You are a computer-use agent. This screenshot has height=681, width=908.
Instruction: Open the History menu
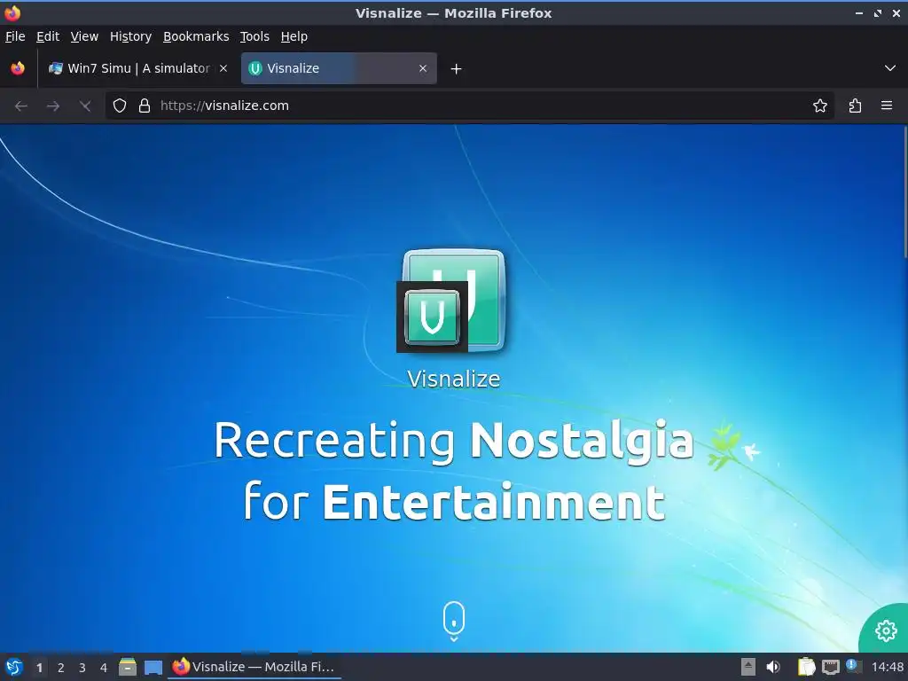[131, 36]
